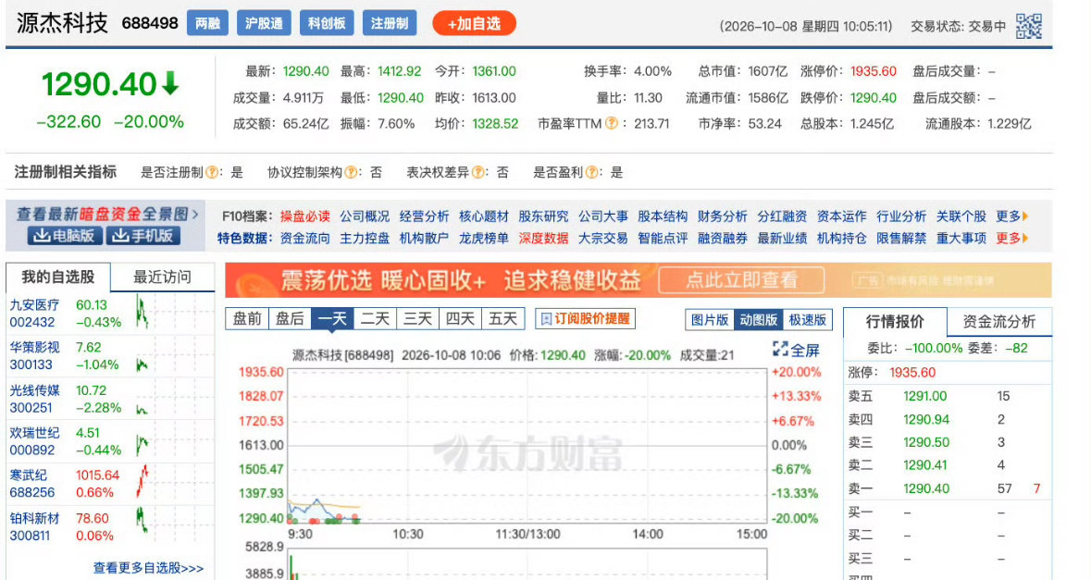The height and width of the screenshot is (580, 1091).
Task: Click 点此立即查看 on the banner ad
Action: tap(742, 280)
